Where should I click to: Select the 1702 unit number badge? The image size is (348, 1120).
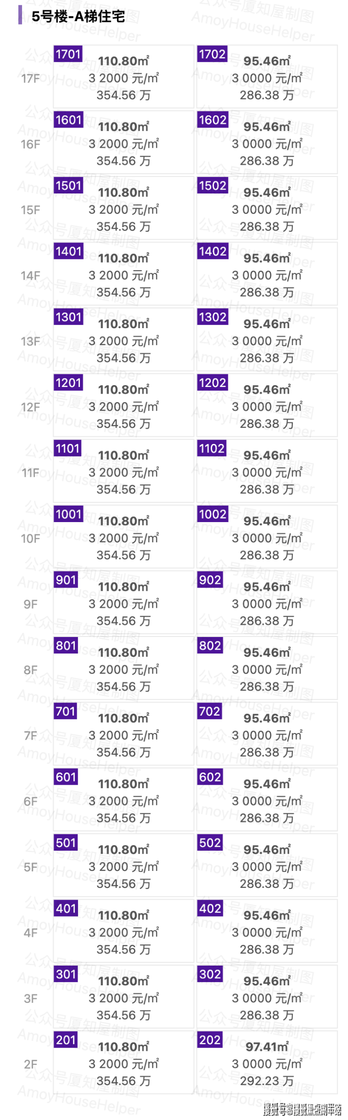pos(212,54)
